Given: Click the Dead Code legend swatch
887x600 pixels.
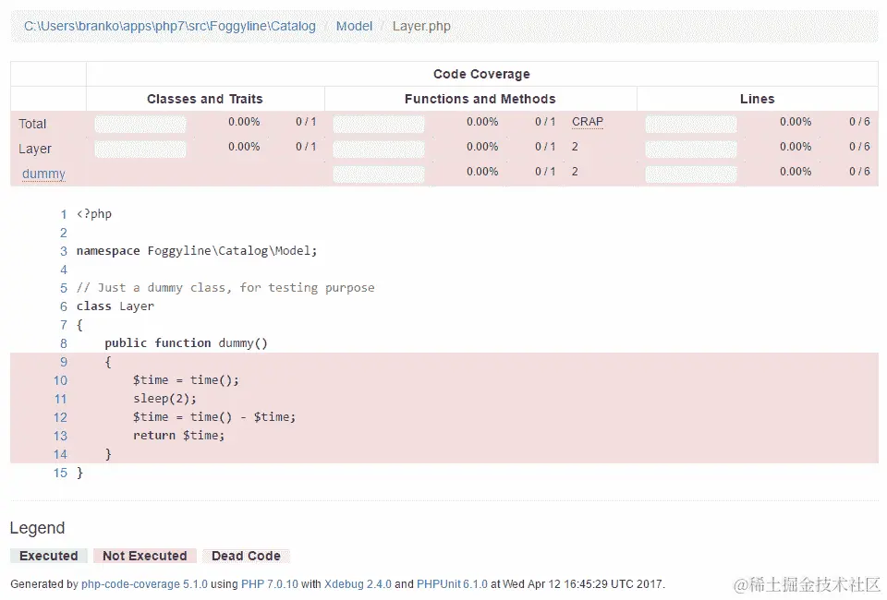Looking at the screenshot, I should click(246, 556).
